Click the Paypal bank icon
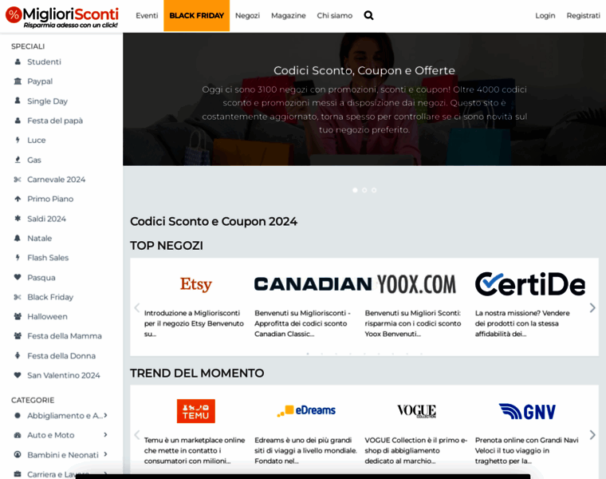This screenshot has width=606, height=479. [x=18, y=81]
